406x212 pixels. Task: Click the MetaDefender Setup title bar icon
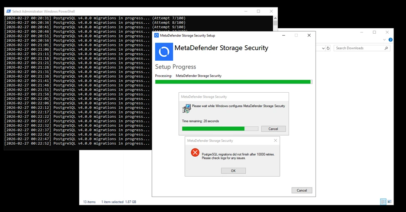pos(157,35)
